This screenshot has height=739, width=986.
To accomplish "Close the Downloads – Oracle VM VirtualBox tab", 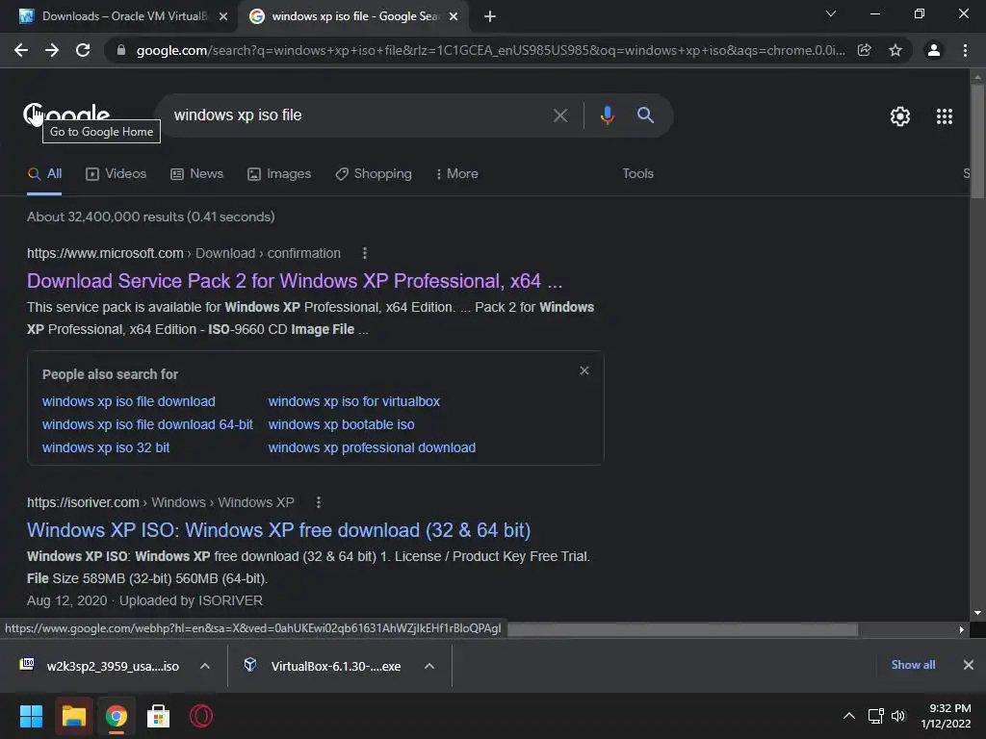I will coord(223,16).
